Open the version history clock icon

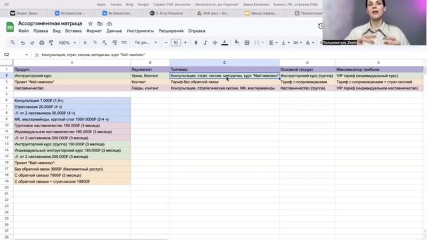pos(321,26)
